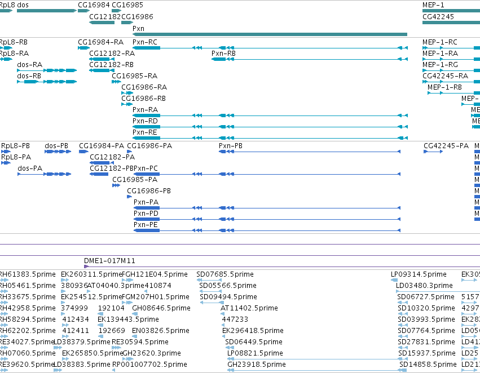
Task: Select protein label dos-PA
Action: 30,169
